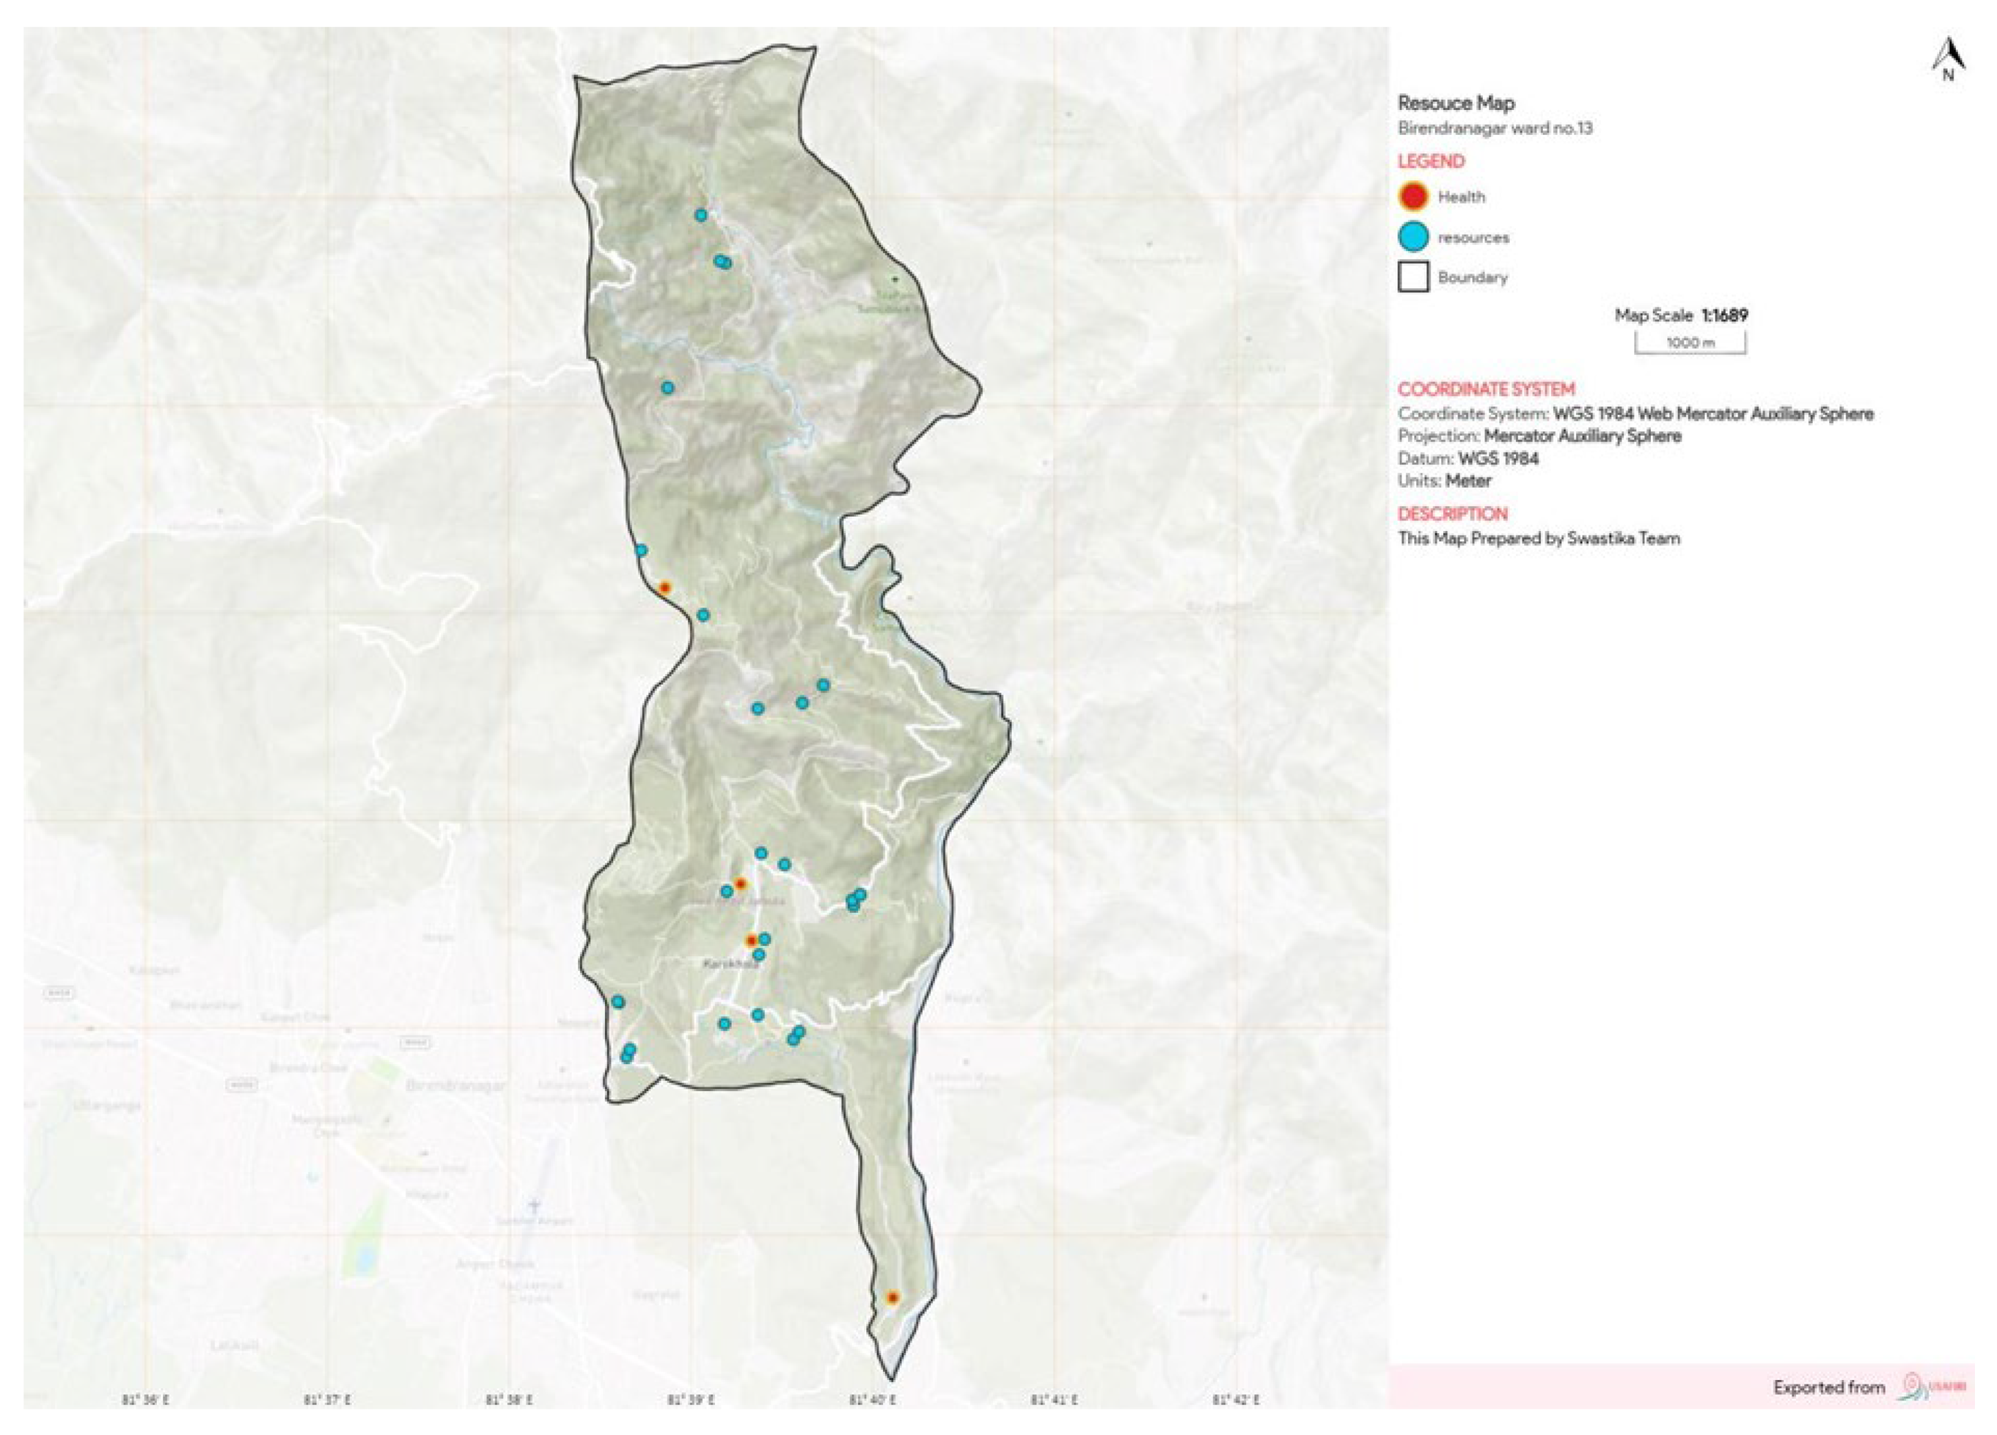1997x1435 pixels.
Task: Select the northernmost resources marker on map
Action: pyautogui.click(x=701, y=215)
